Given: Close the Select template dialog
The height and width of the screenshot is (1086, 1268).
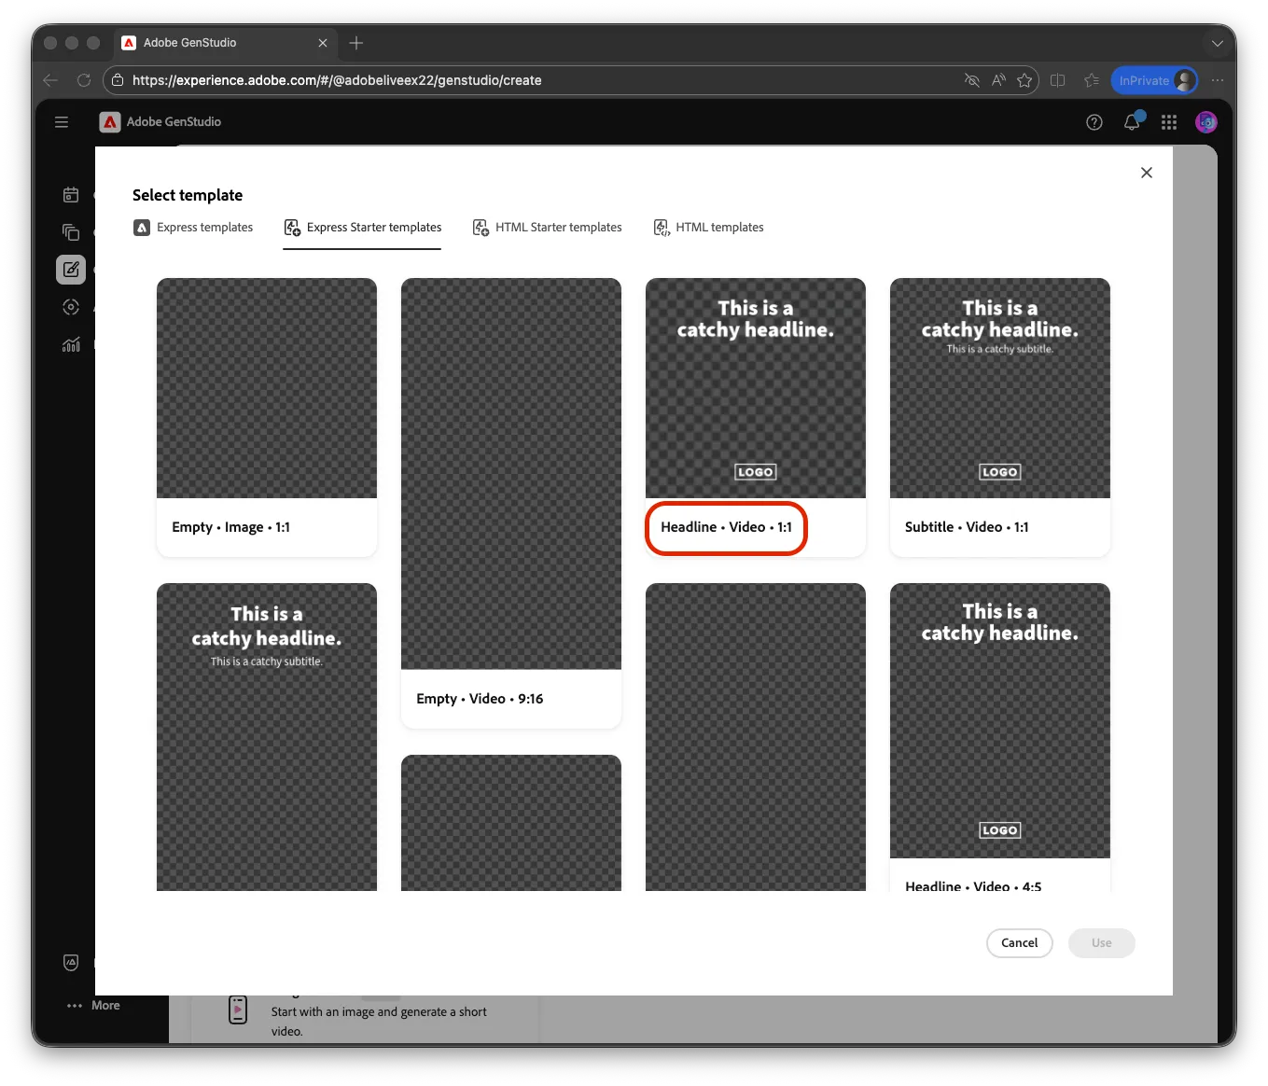Looking at the screenshot, I should 1147,173.
